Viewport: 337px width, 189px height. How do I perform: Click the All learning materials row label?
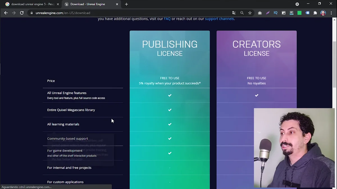(x=63, y=124)
